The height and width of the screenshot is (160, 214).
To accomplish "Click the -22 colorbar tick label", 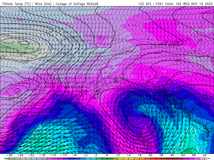I will click(31, 155).
